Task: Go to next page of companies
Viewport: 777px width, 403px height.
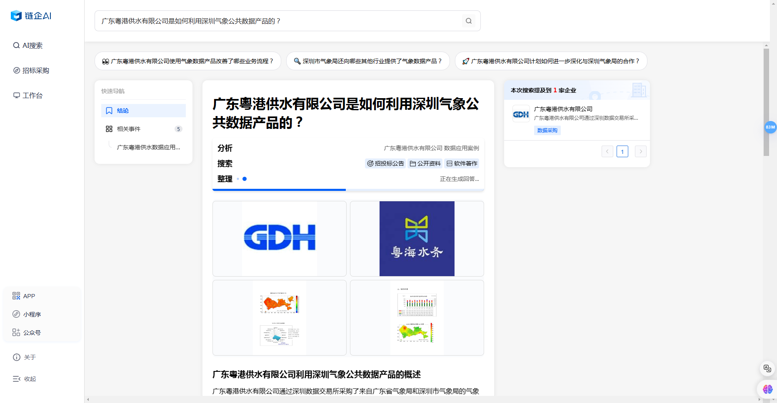Action: 640,151
